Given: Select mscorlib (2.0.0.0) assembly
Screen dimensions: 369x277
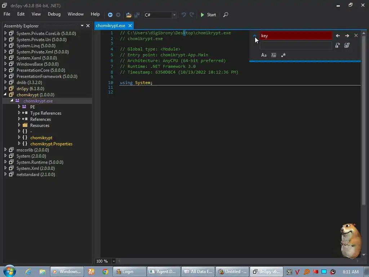Looking at the screenshot, I should [x=33, y=150].
